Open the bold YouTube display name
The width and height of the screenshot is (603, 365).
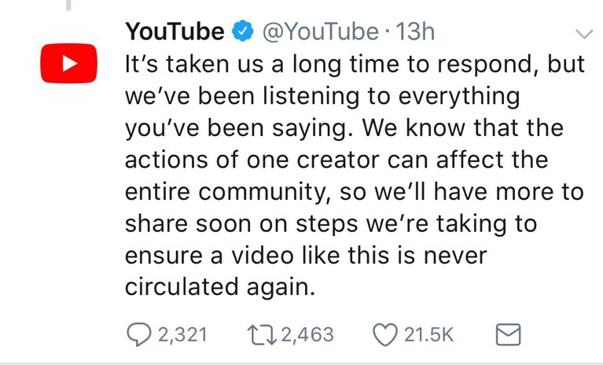tap(175, 31)
